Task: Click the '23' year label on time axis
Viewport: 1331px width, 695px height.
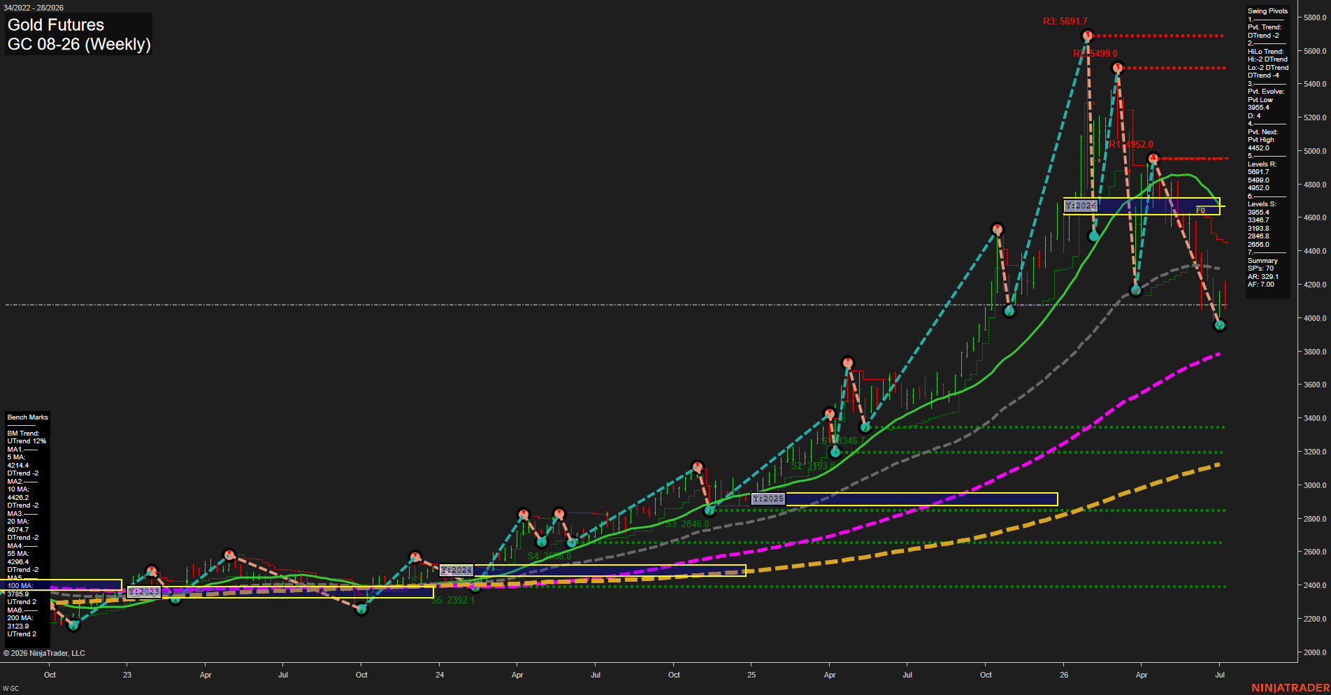Action: click(x=127, y=675)
